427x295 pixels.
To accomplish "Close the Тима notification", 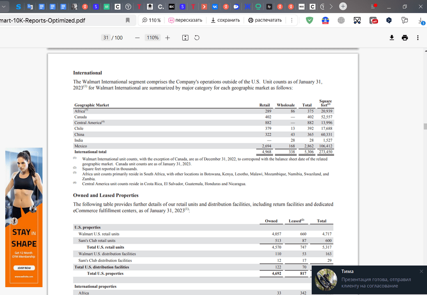I will [x=421, y=271].
